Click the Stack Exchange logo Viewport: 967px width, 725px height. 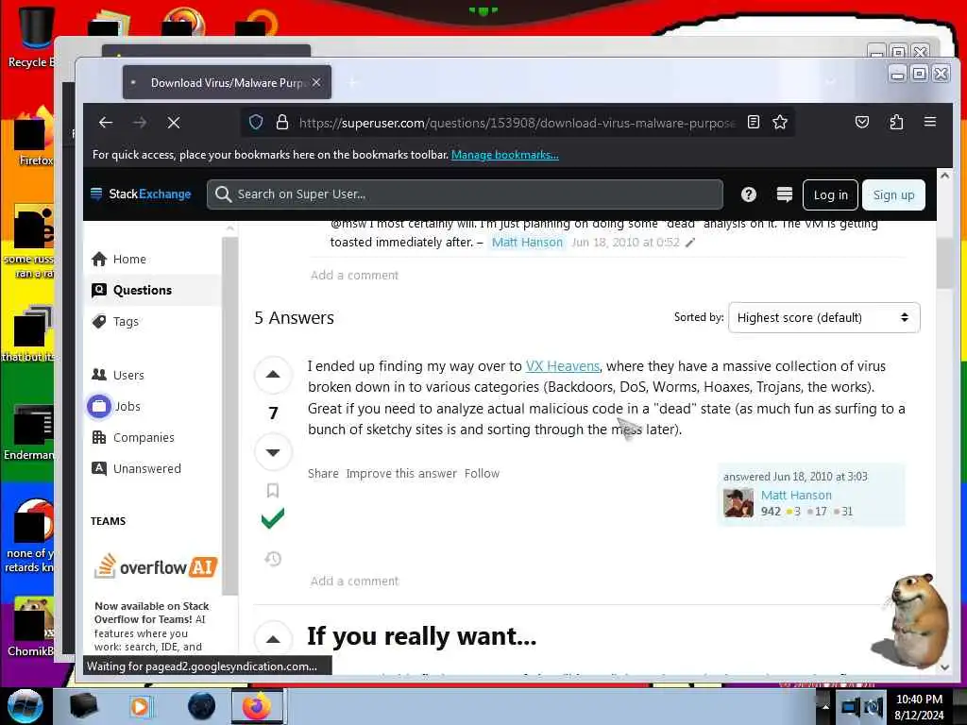141,194
